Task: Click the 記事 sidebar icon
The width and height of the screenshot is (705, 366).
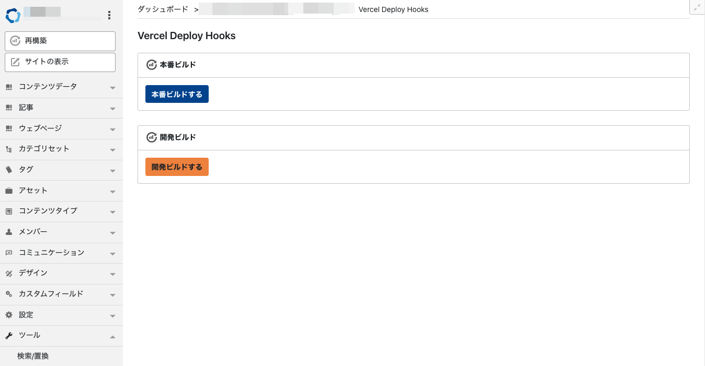Action: point(9,108)
